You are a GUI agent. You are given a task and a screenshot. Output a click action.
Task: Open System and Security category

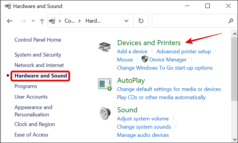click(38, 55)
